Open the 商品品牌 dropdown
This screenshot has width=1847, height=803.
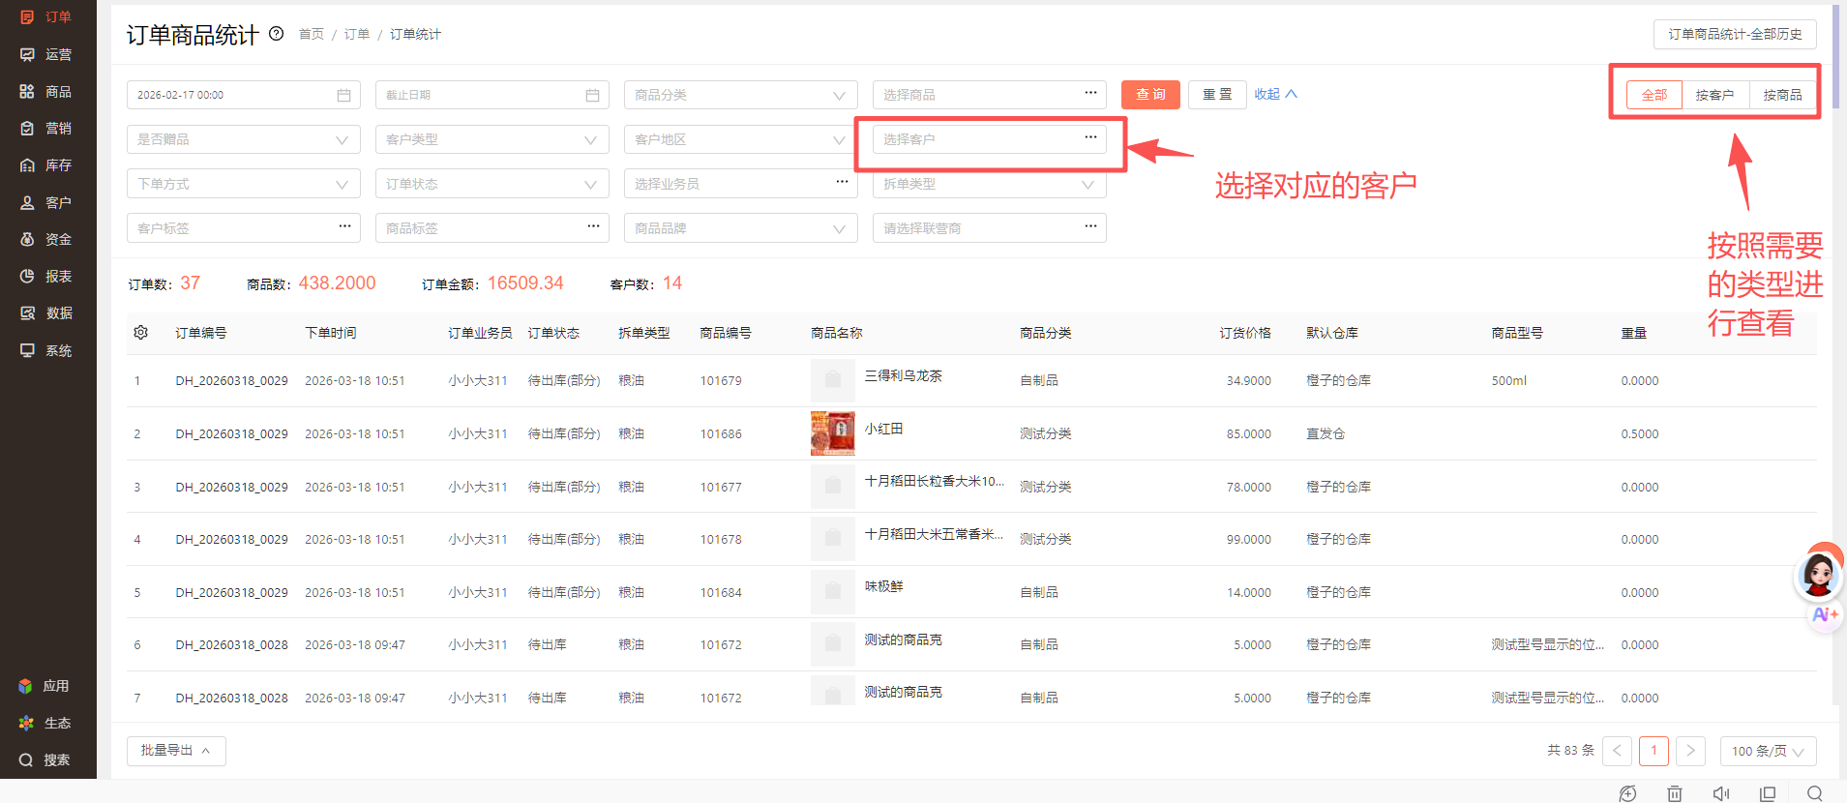741,228
